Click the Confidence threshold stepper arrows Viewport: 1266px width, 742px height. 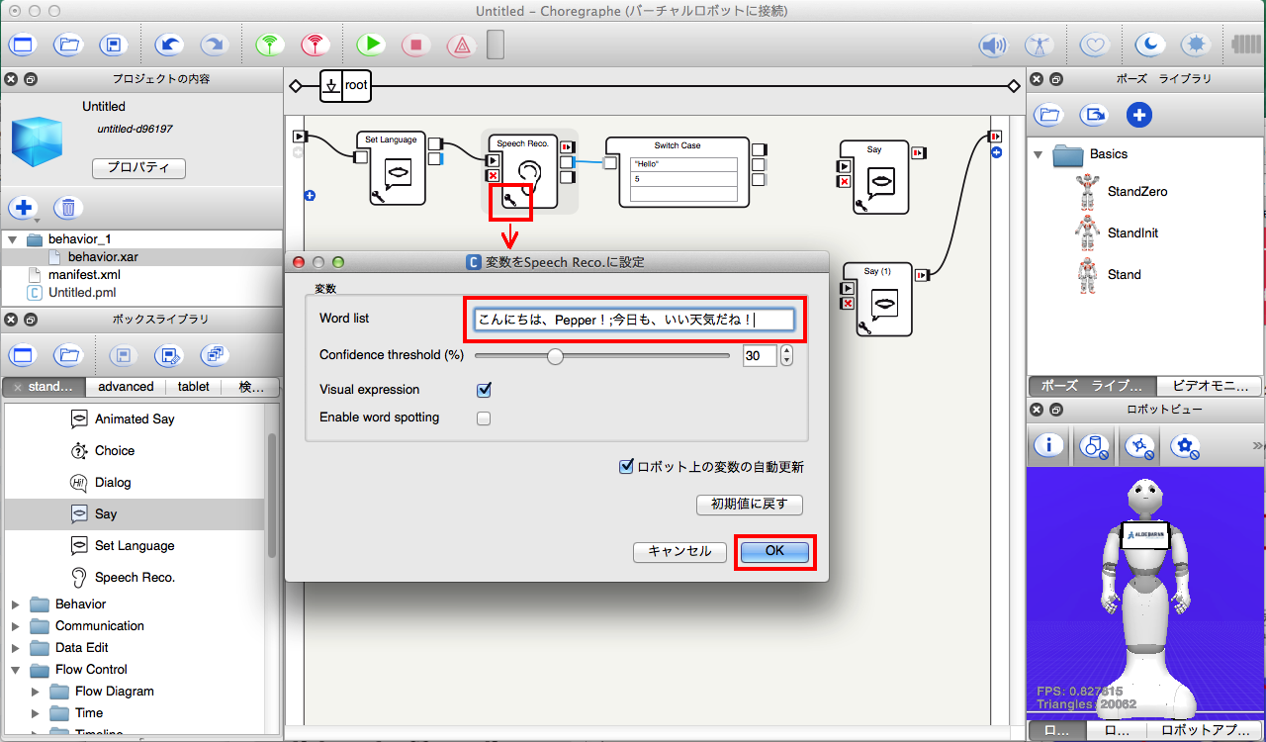coord(786,355)
